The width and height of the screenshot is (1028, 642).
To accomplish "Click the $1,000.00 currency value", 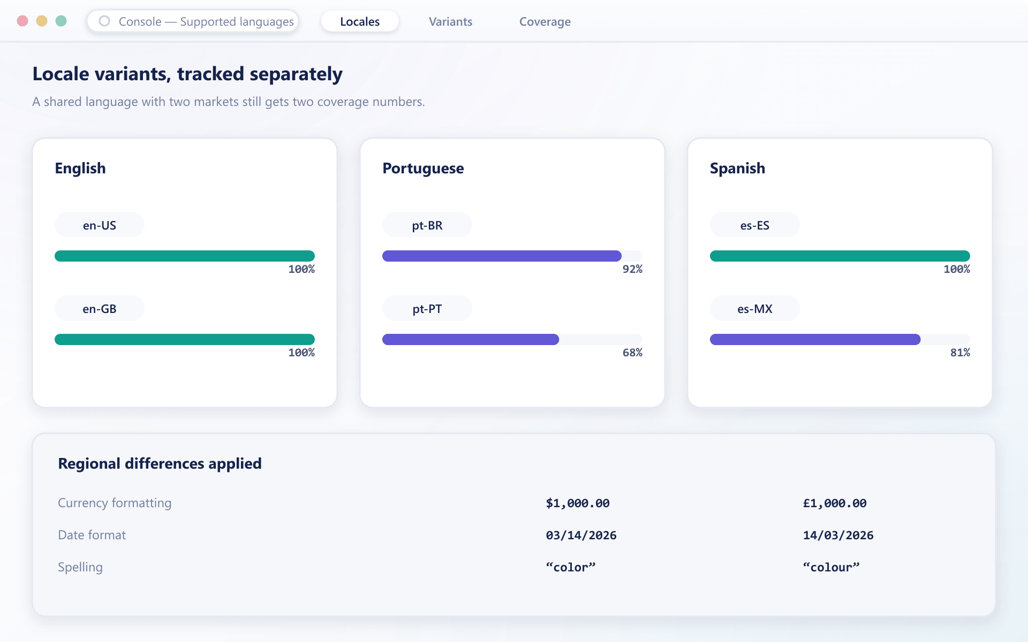I will [578, 503].
